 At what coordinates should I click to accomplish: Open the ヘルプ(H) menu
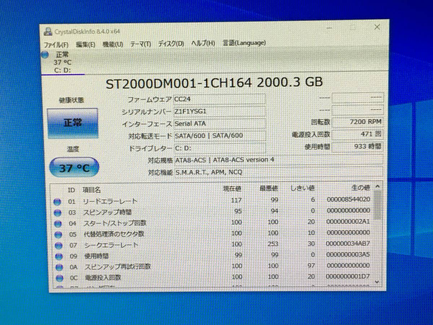[x=203, y=43]
